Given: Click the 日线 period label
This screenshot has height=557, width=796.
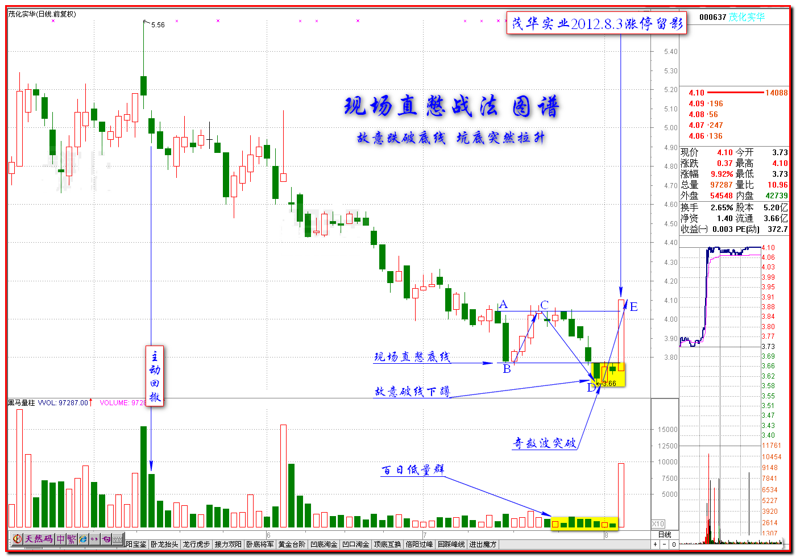Looking at the screenshot, I should tap(664, 535).
